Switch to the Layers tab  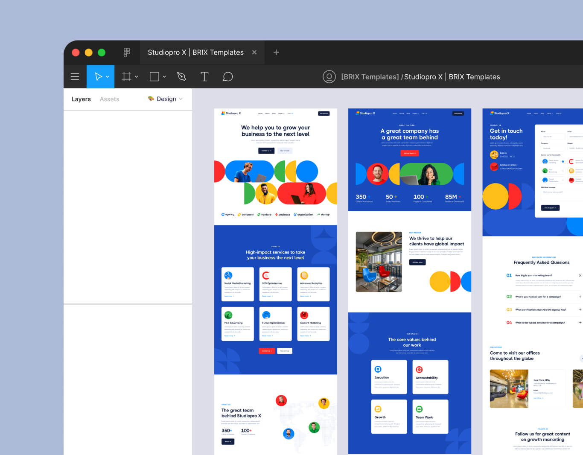81,99
